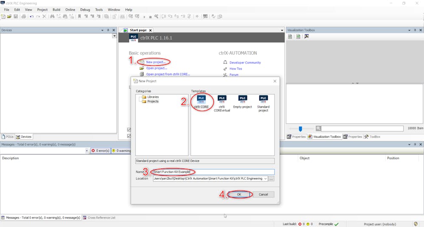This screenshot has width=424, height=227.
Task: Close the Start page tab
Action: pyautogui.click(x=150, y=30)
